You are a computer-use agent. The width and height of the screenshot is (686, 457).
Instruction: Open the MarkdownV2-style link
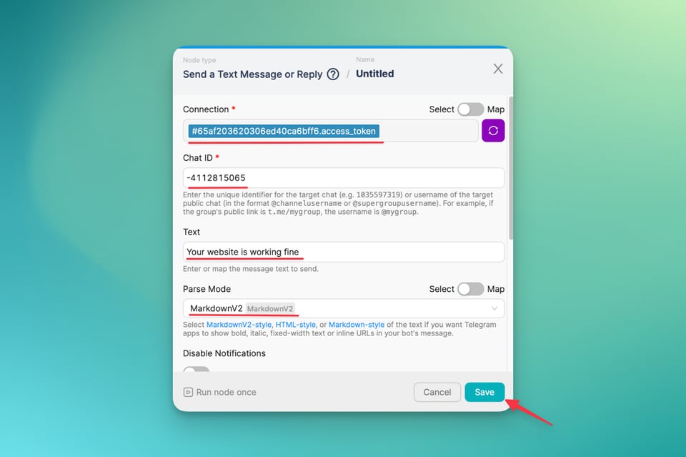tap(239, 325)
